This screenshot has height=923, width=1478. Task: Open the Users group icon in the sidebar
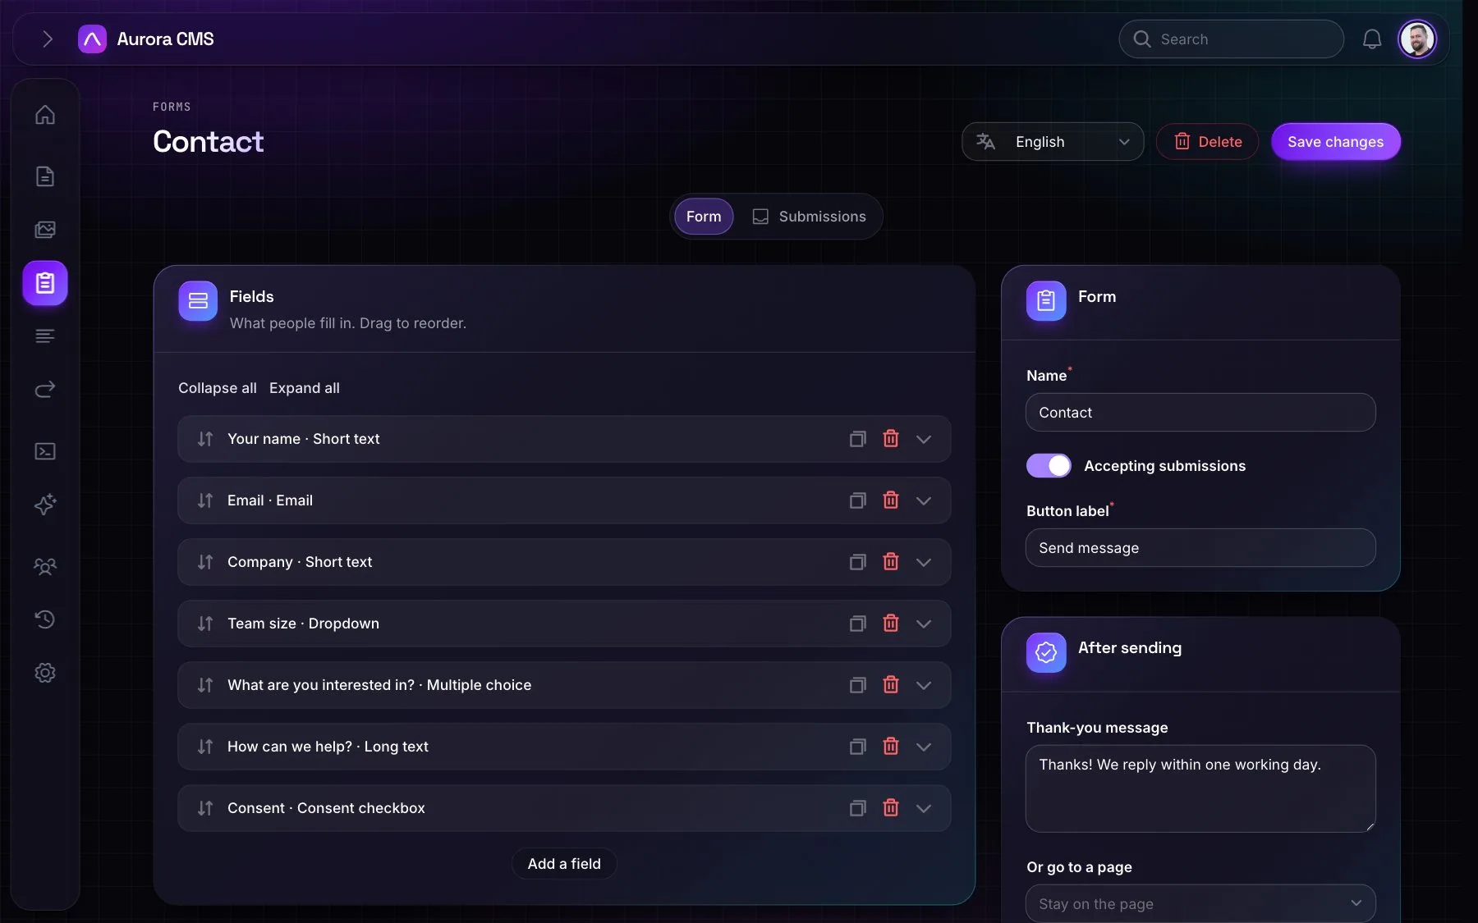click(x=45, y=566)
